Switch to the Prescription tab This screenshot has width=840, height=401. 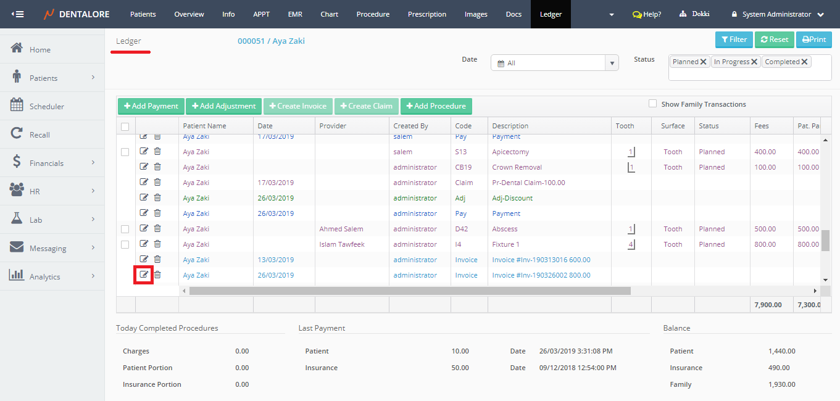[427, 14]
